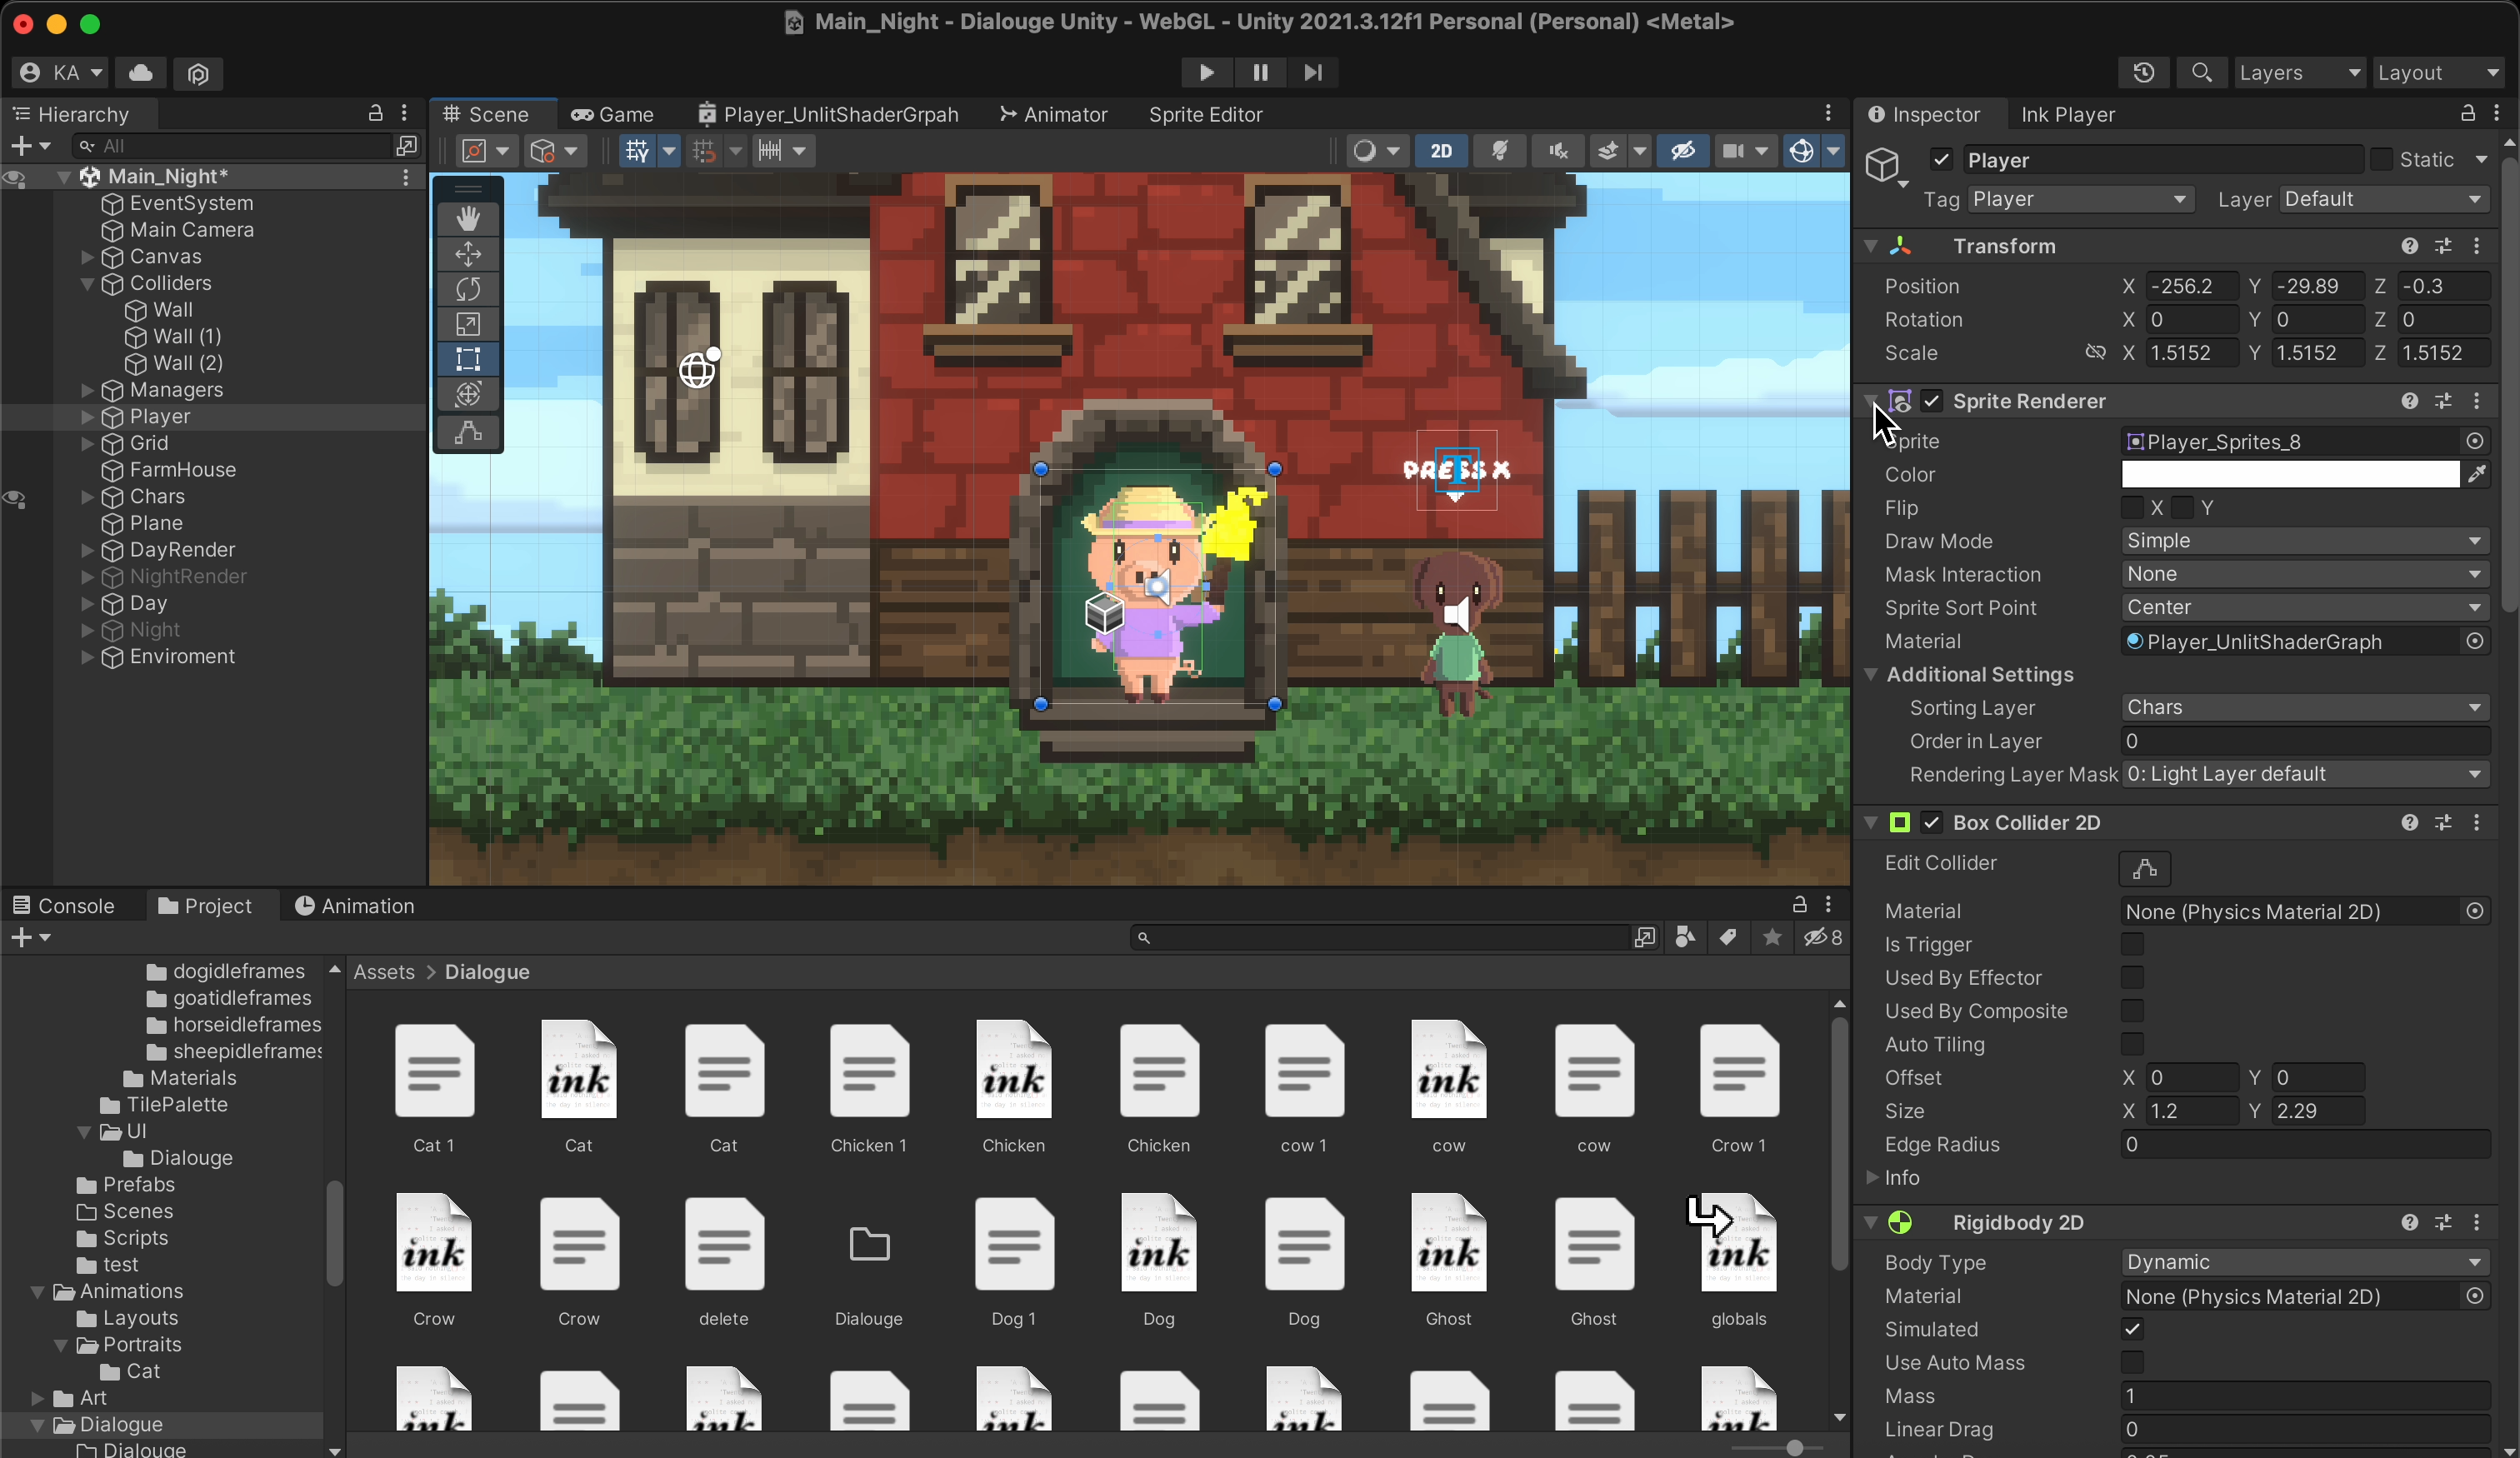Click the Edit Collider button icon

pos(2144,868)
